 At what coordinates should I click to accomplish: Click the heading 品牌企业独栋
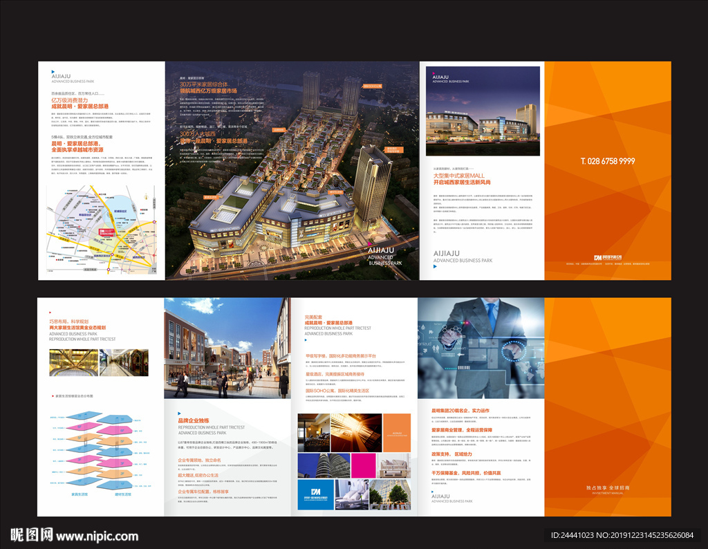coord(194,420)
